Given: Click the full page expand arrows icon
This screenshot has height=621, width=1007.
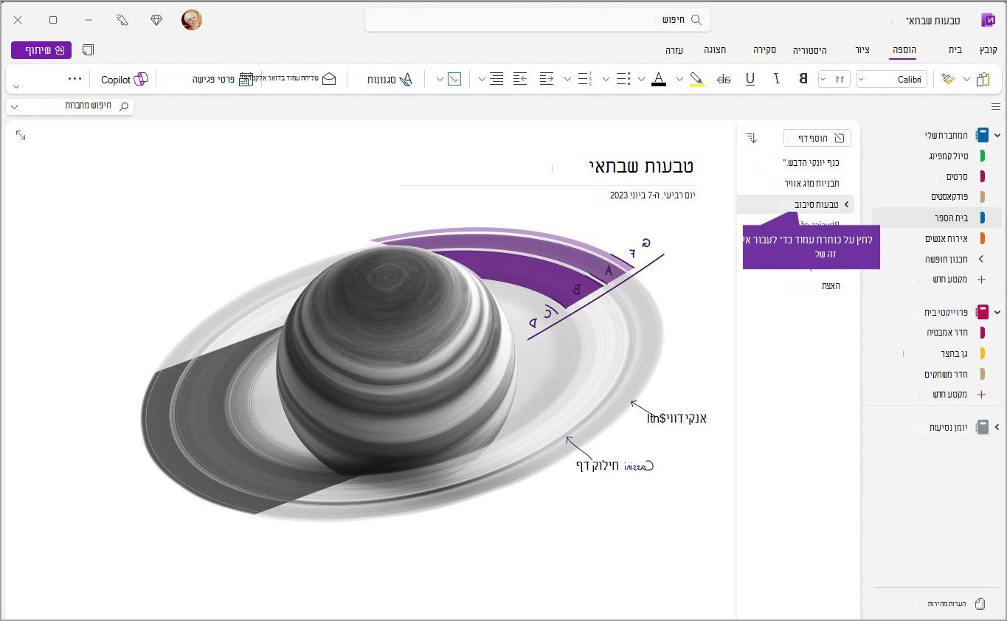Looking at the screenshot, I should [x=21, y=135].
